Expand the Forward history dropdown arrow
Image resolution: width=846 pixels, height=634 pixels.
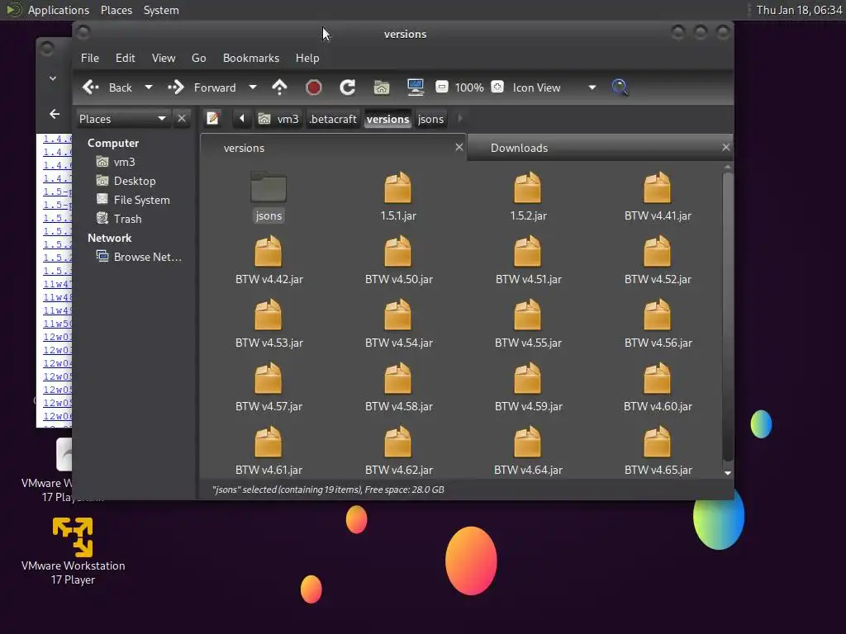[253, 88]
